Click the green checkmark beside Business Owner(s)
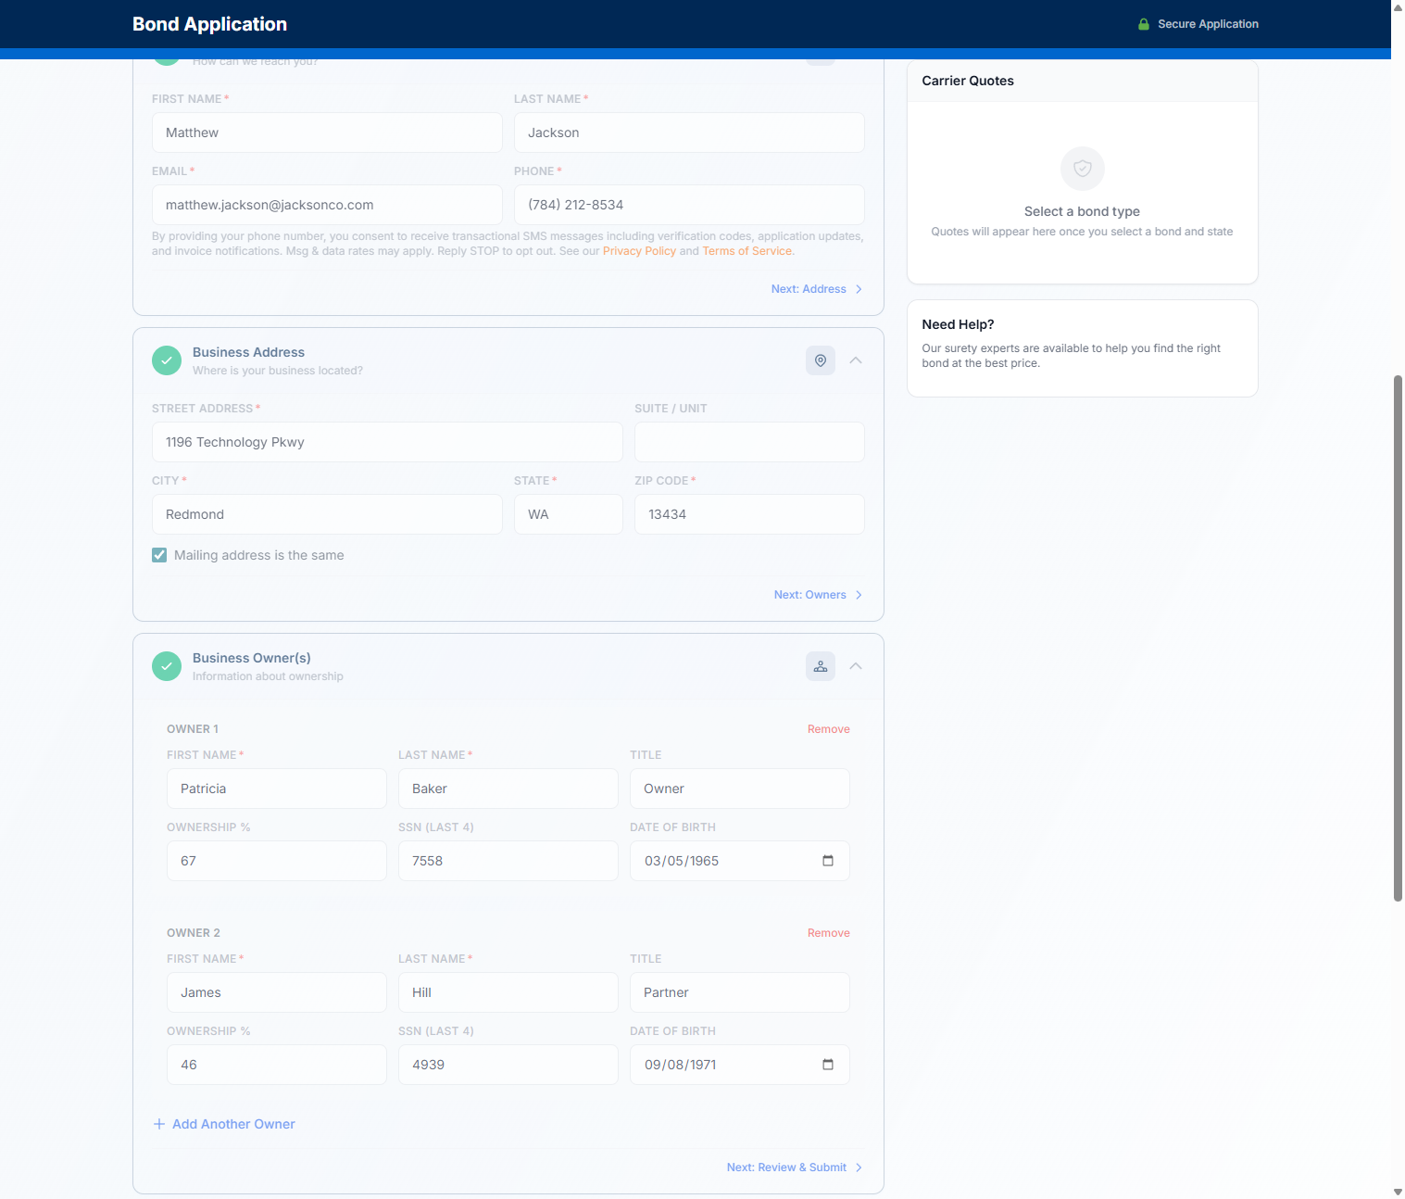The width and height of the screenshot is (1405, 1199). pos(167,666)
